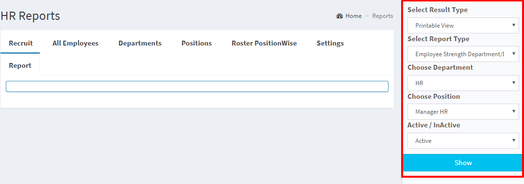The width and height of the screenshot is (524, 184).
Task: Open the Active / InActive dropdown
Action: 463,141
